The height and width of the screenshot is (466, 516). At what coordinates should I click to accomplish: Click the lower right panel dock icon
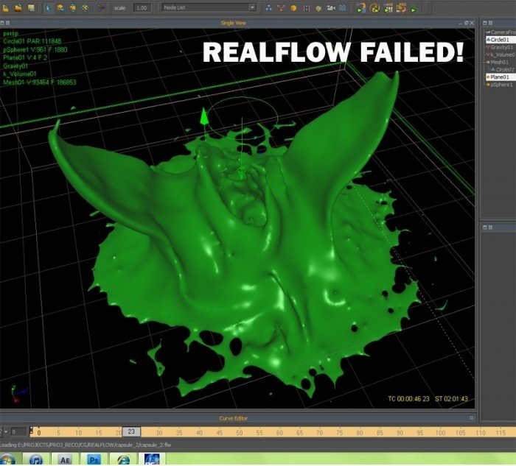click(x=485, y=227)
